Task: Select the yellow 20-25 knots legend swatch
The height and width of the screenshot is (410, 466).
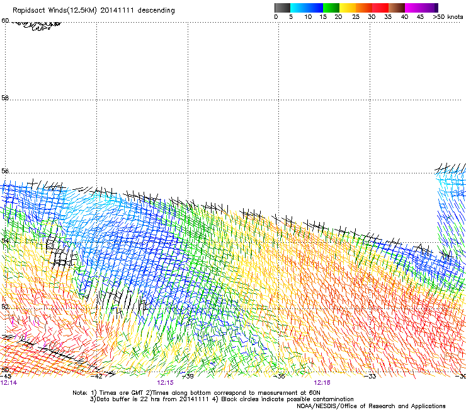Action: click(348, 8)
